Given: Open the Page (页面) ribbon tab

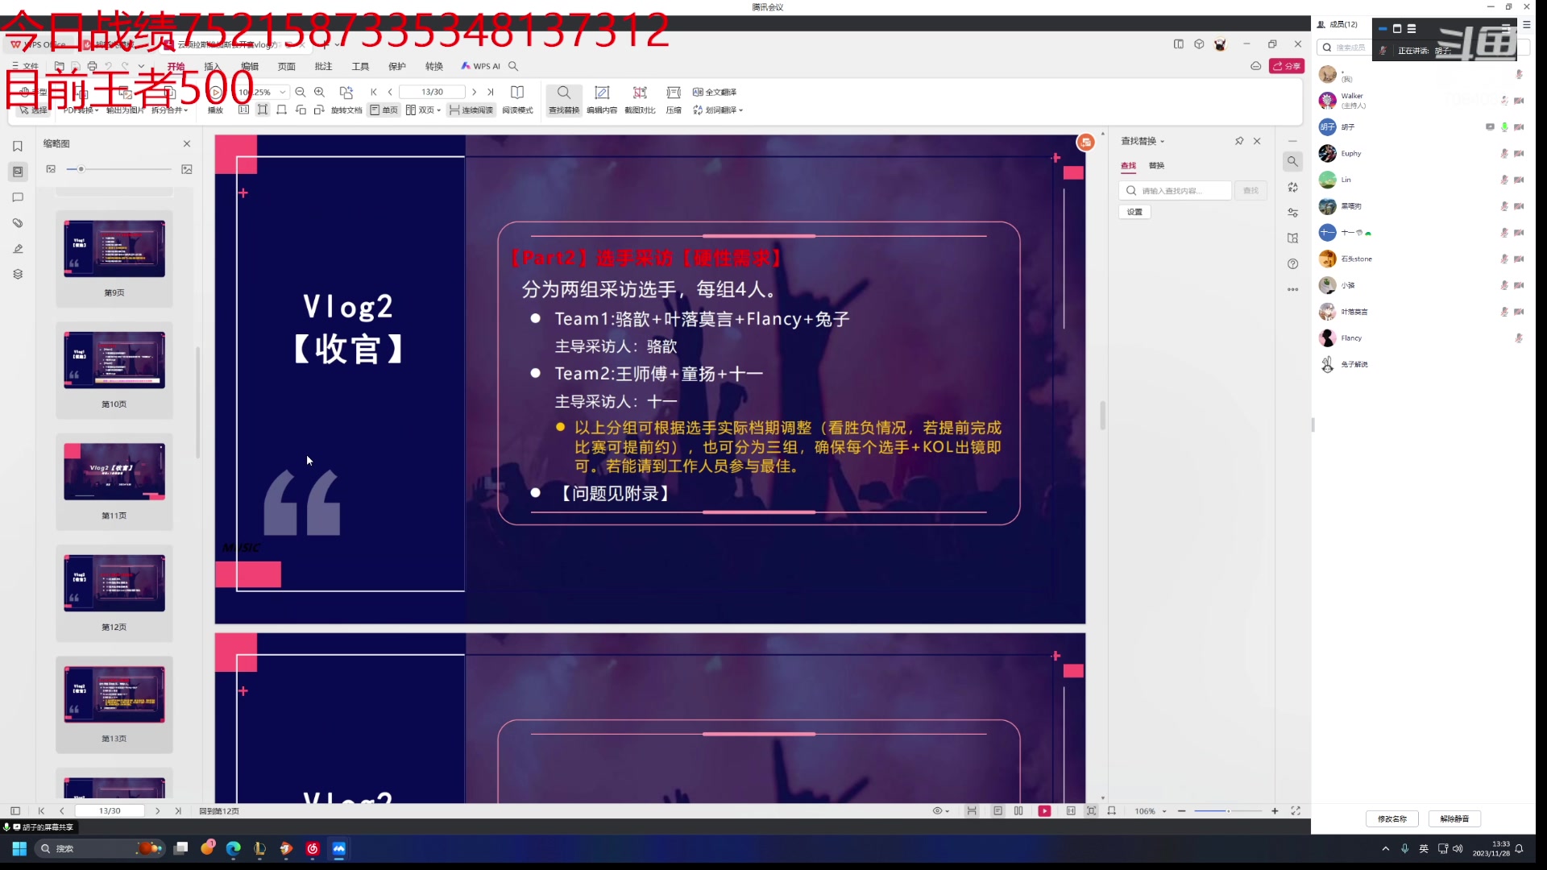Looking at the screenshot, I should click(x=287, y=66).
